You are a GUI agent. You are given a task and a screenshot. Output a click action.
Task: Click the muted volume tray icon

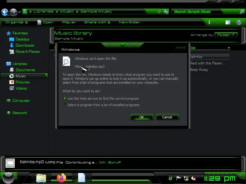(193, 178)
